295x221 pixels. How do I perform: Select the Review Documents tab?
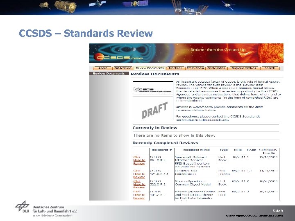pyautogui.click(x=150, y=68)
